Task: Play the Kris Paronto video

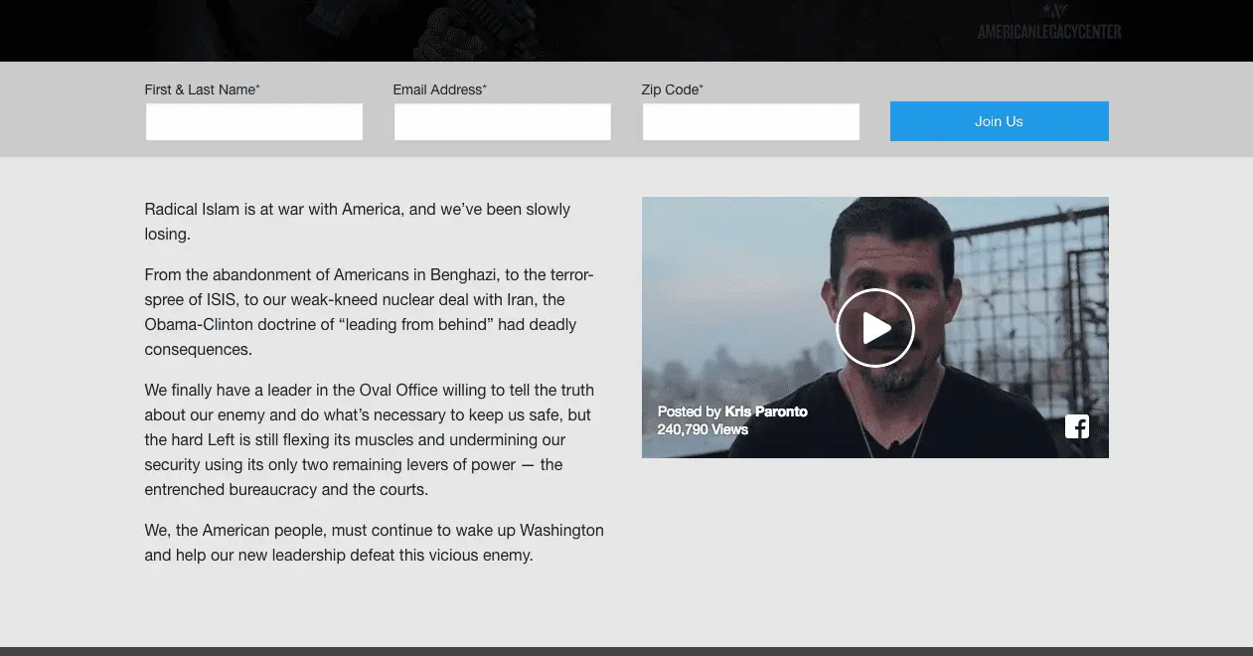Action: (874, 328)
